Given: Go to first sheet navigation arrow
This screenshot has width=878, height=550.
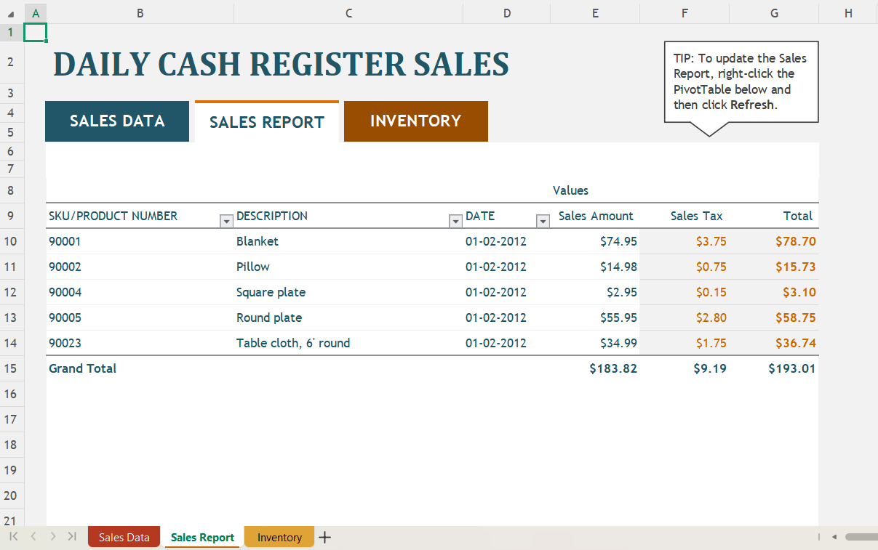Looking at the screenshot, I should coord(14,536).
